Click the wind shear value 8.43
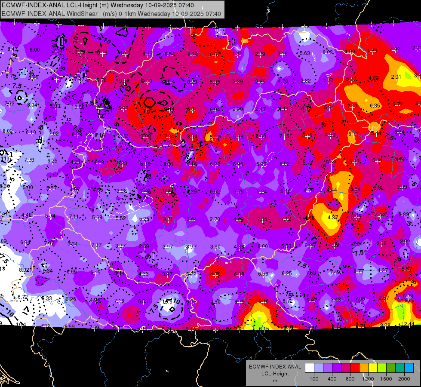 point(12,49)
